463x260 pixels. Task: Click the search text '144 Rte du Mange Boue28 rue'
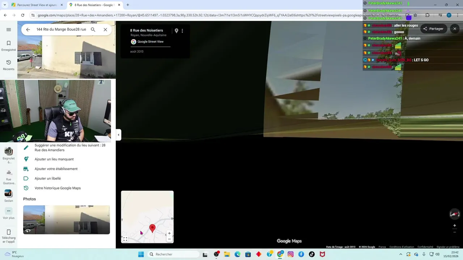point(61,30)
